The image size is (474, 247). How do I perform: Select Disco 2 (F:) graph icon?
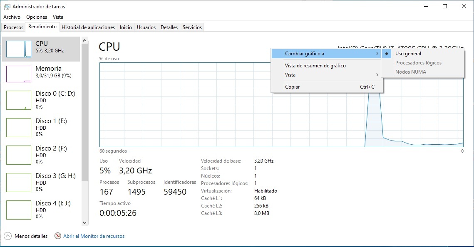click(x=19, y=155)
